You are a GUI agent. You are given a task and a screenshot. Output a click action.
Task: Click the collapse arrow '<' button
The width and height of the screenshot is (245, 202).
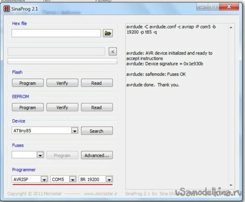click(x=113, y=51)
